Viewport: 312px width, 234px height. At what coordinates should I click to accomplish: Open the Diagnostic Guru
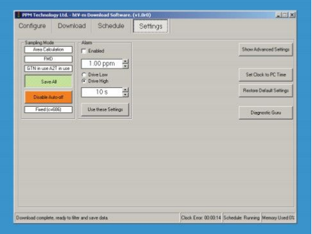(266, 113)
